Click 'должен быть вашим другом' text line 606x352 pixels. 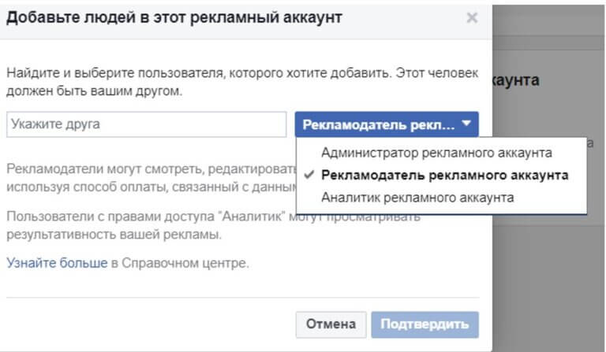[x=95, y=91]
